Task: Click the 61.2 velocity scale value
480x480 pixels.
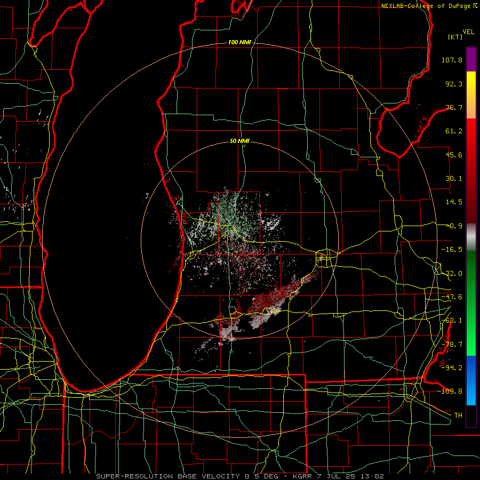Action: point(454,131)
